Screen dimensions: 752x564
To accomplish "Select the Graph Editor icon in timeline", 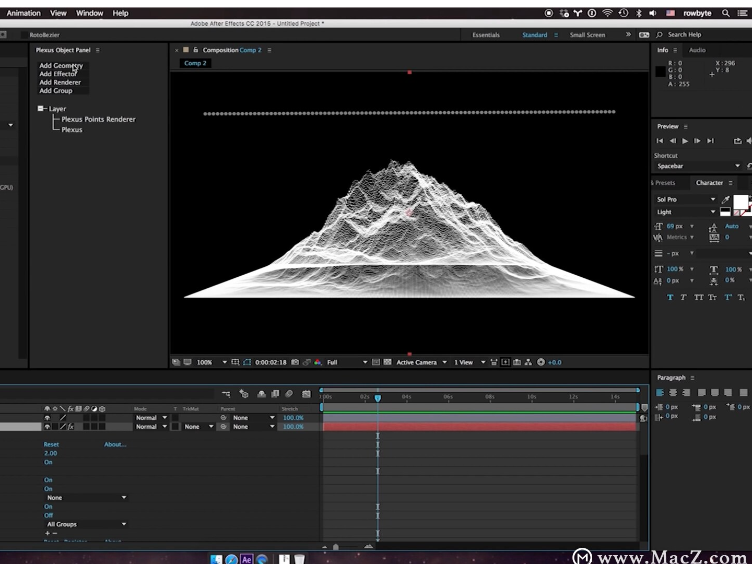I will tap(307, 394).
